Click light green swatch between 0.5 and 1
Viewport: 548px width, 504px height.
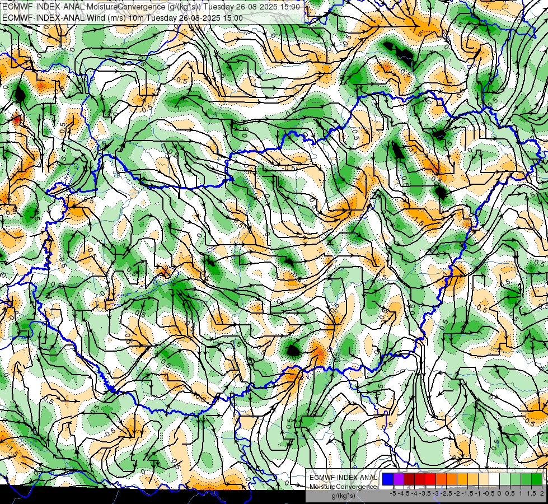point(516,479)
